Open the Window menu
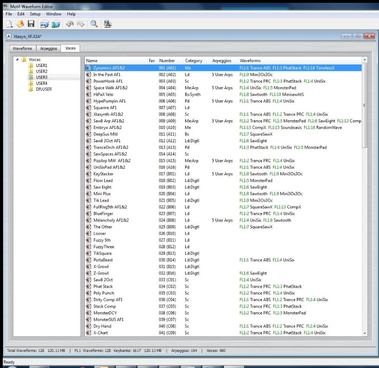The width and height of the screenshot is (379, 368). tap(54, 14)
